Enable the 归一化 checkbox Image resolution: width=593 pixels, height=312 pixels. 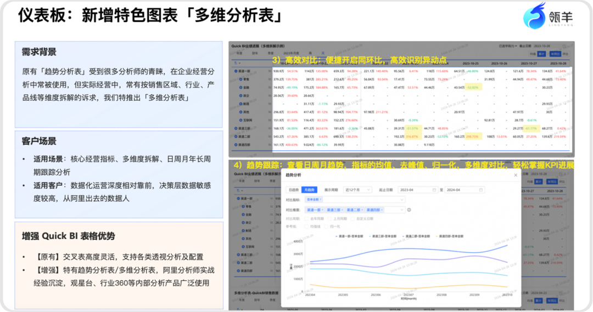326,226
